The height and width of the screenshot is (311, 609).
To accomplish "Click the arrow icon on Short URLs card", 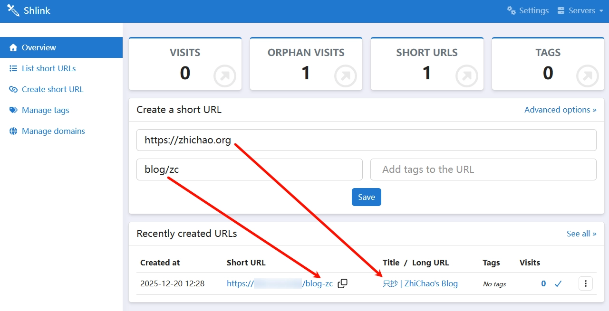I will click(467, 76).
